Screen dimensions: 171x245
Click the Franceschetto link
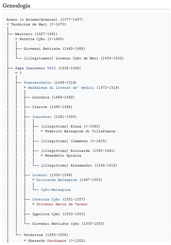[37, 83]
